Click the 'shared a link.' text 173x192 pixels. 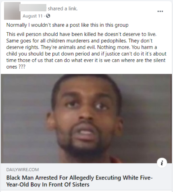tap(63, 8)
